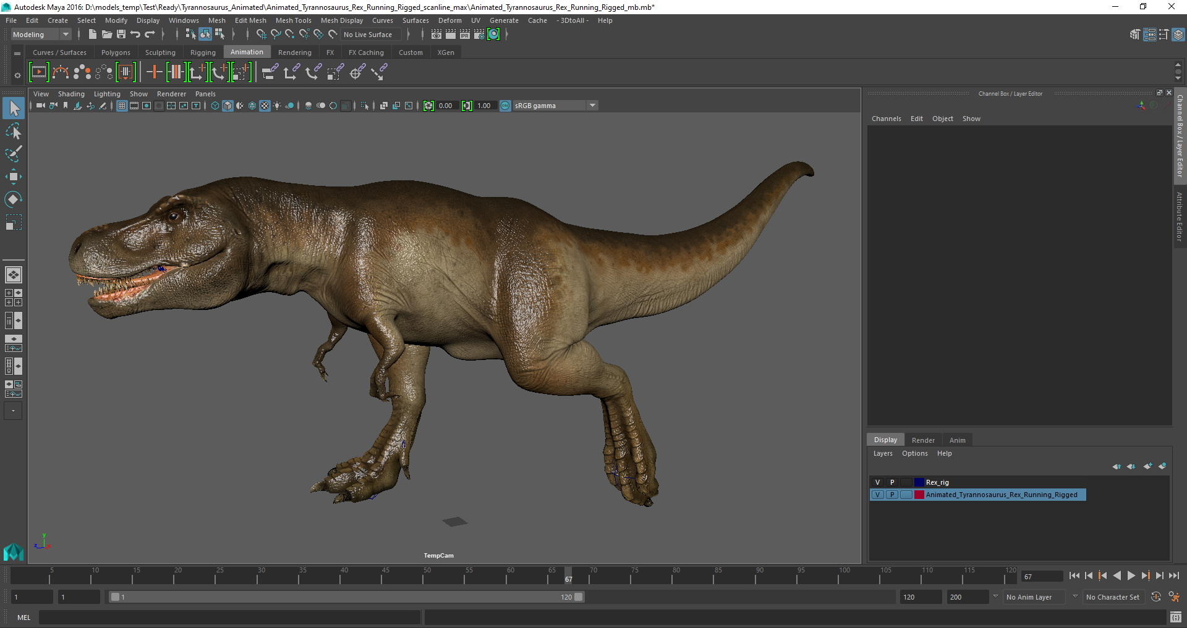This screenshot has width=1187, height=628.
Task: Toggle playback P of Rex_rig layer
Action: [892, 482]
